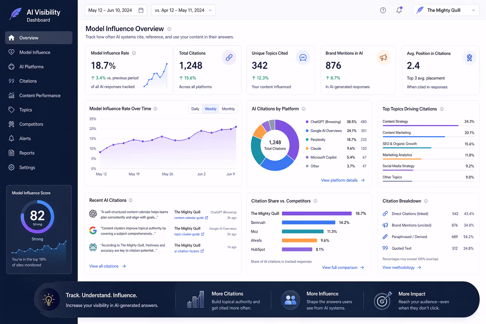This screenshot has width=486, height=324.
Task: Select the Competitors icon in sidebar
Action: tap(11, 124)
